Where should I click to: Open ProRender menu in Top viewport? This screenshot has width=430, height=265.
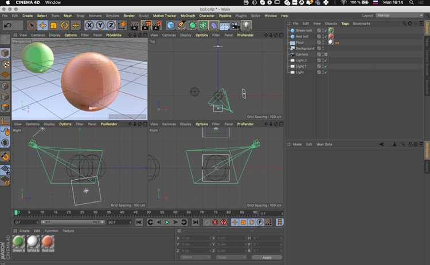(245, 35)
